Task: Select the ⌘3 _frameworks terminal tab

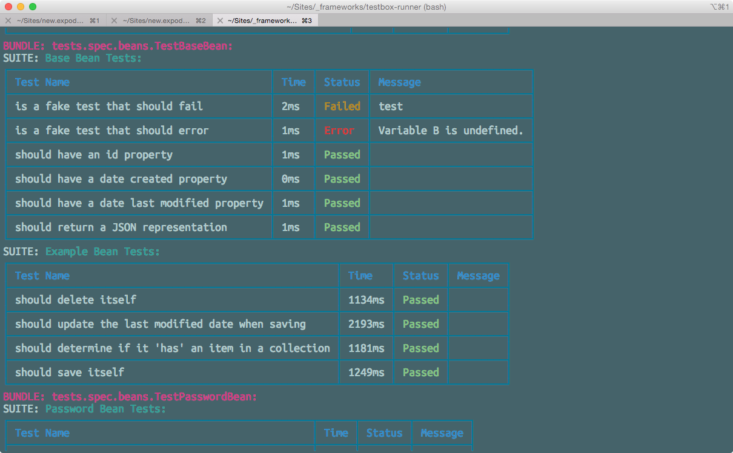Action: tap(267, 21)
